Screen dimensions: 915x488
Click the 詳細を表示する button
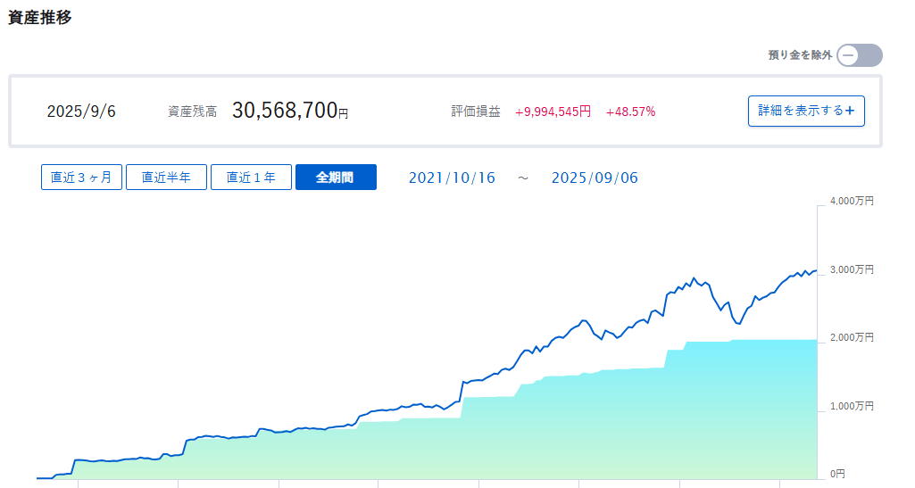[805, 112]
